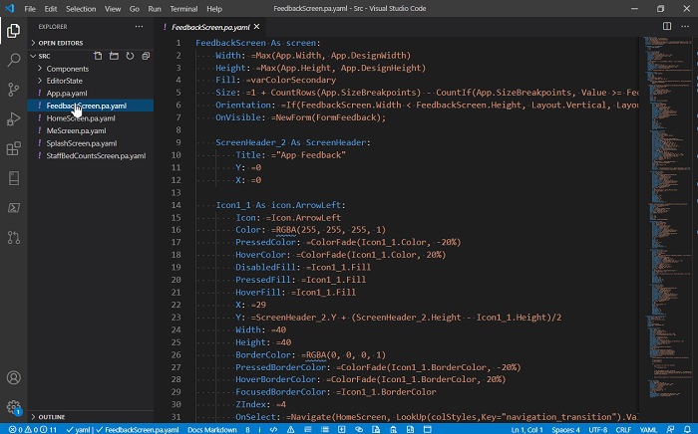
Task: Expand the EditorState folder
Action: pos(66,81)
